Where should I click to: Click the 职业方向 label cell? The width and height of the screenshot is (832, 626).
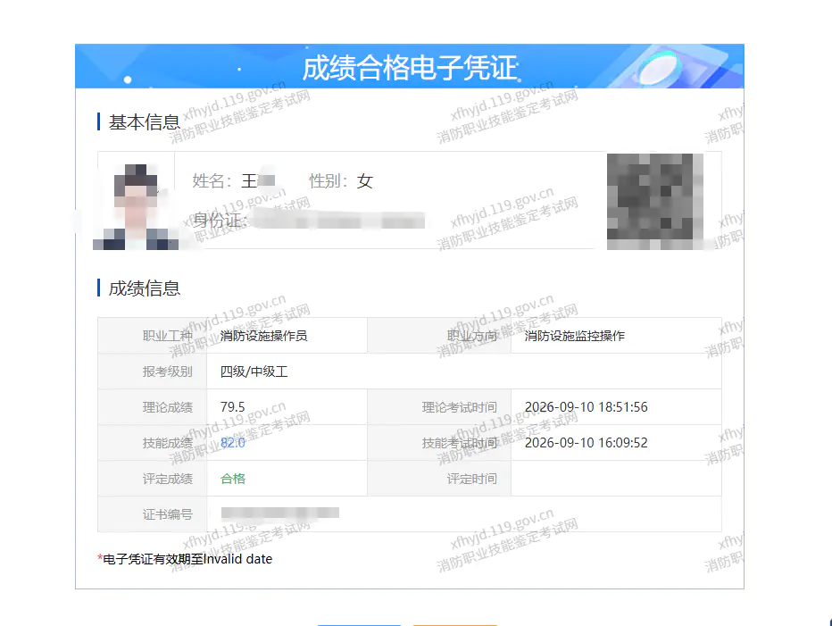[439, 336]
